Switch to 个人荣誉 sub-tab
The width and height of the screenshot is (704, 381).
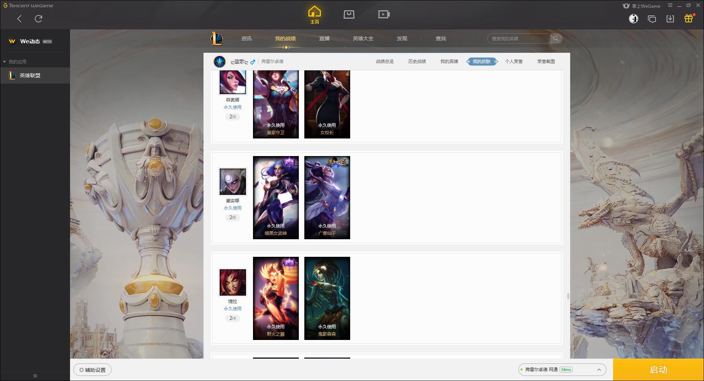(x=514, y=62)
